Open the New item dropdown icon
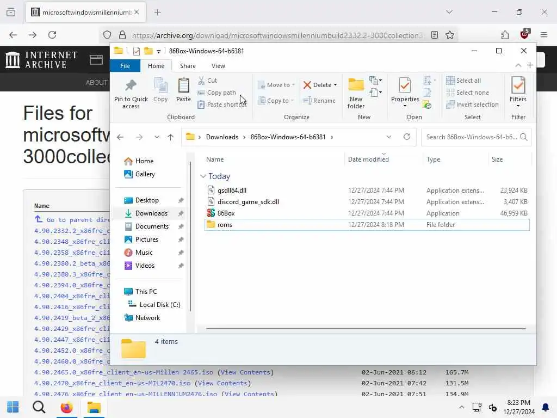The height and width of the screenshot is (418, 557). click(x=375, y=81)
